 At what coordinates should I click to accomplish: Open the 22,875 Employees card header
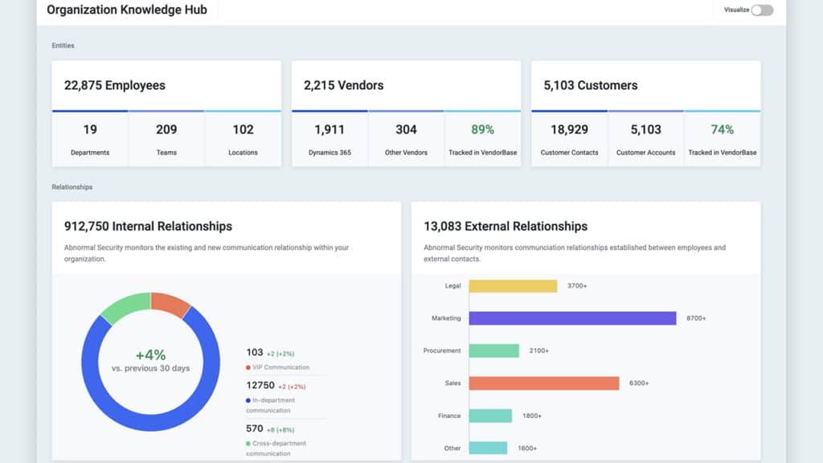[166, 85]
